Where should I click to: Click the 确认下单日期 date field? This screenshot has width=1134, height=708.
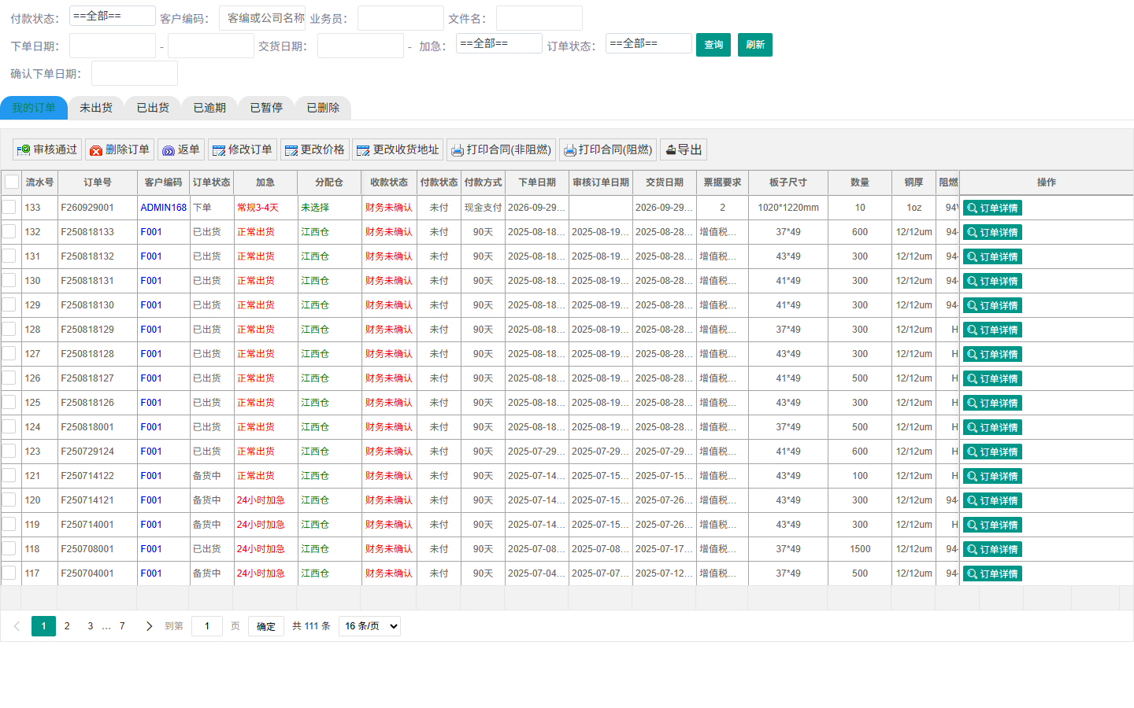[135, 73]
